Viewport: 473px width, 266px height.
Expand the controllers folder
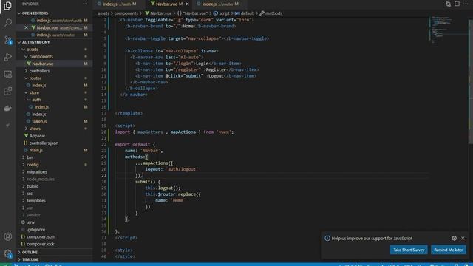pos(26,71)
